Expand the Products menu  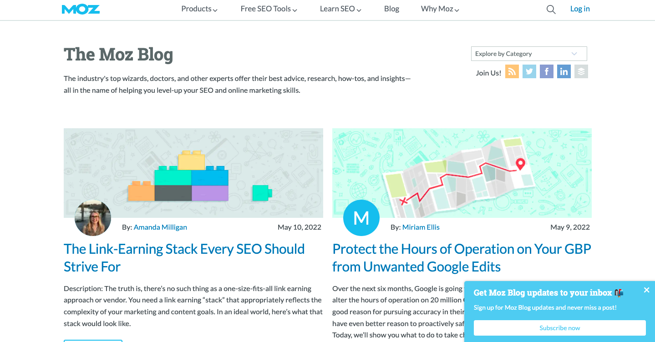pyautogui.click(x=199, y=9)
